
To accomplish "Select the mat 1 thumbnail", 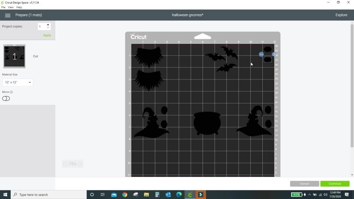I will [15, 56].
